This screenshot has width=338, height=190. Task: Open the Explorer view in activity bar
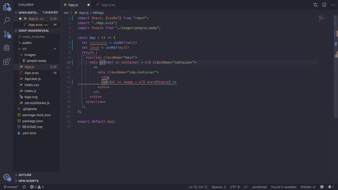pyautogui.click(x=7, y=7)
